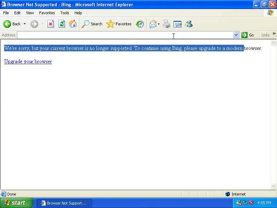Go to the Home page icon
The image size is (277, 208).
73,24
